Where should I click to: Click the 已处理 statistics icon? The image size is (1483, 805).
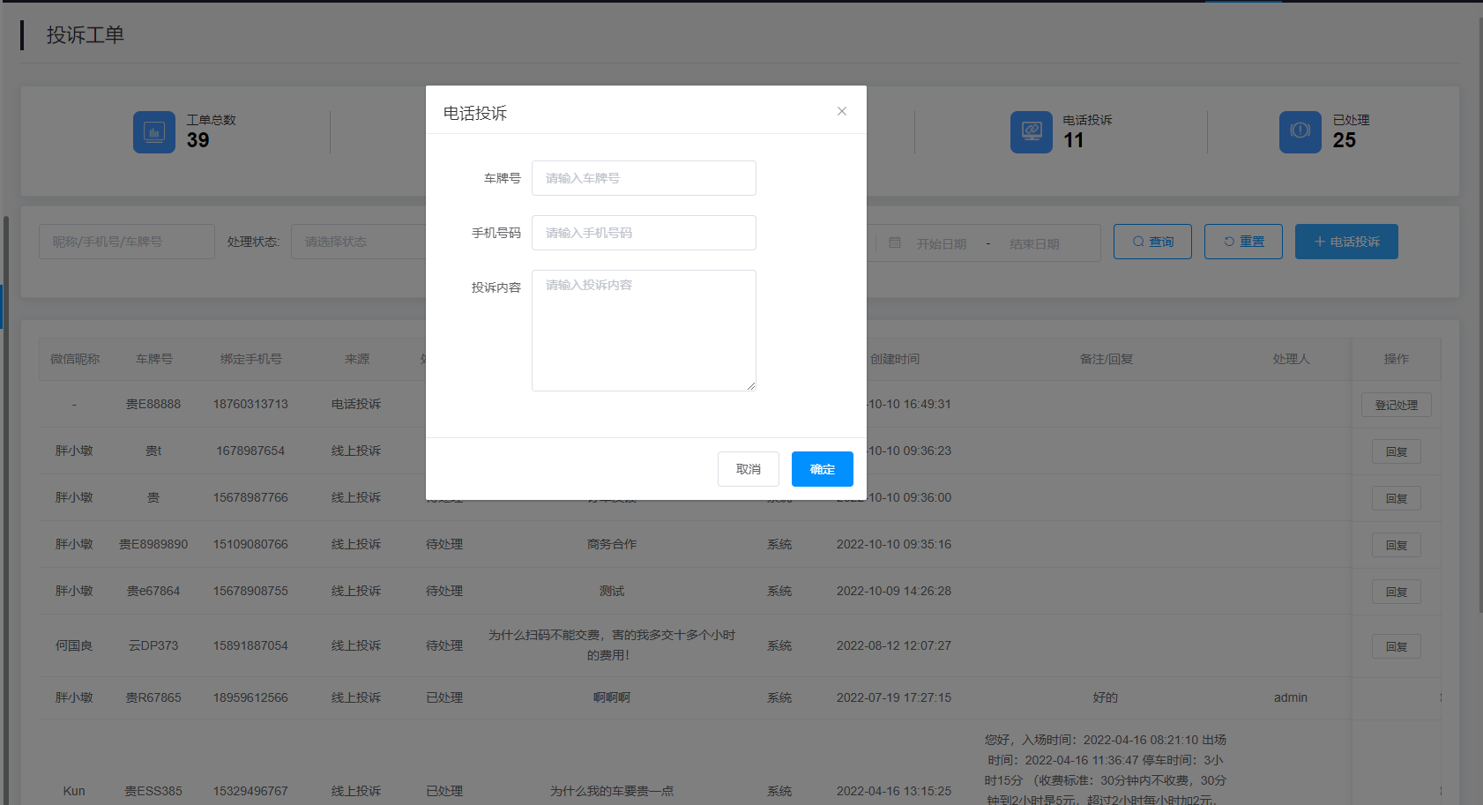tap(1300, 132)
